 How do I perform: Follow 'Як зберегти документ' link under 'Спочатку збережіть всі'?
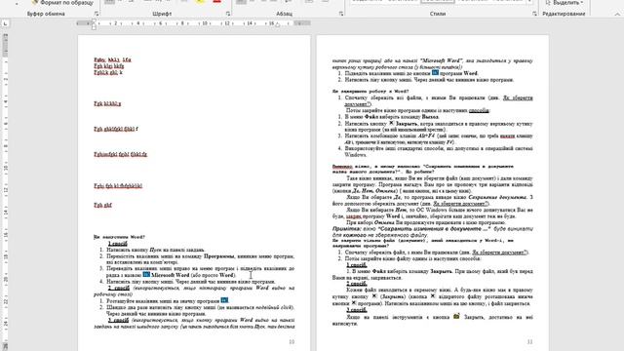click(518, 97)
